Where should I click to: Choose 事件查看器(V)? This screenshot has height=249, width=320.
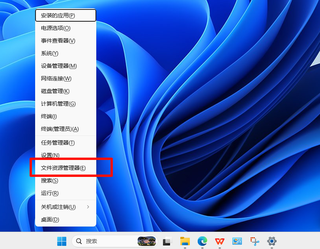point(66,41)
